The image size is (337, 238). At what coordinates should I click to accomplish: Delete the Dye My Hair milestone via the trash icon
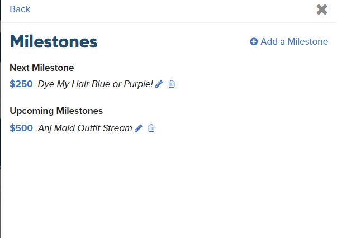172,84
